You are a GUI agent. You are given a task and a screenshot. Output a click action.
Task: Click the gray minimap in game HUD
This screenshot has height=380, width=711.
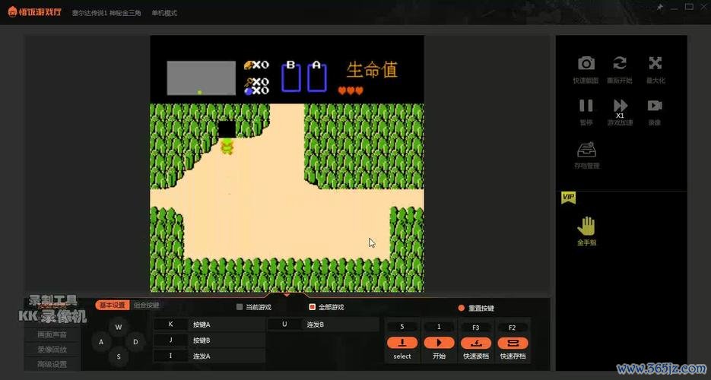click(202, 78)
